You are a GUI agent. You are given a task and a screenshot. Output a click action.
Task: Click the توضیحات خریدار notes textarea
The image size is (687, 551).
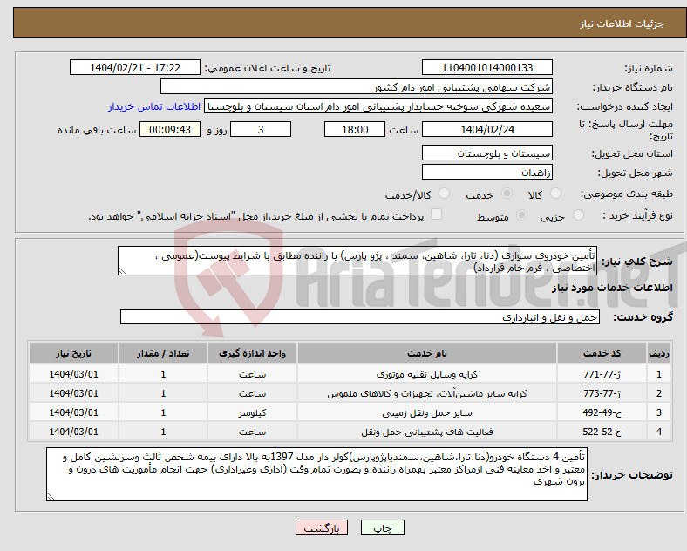point(316,474)
